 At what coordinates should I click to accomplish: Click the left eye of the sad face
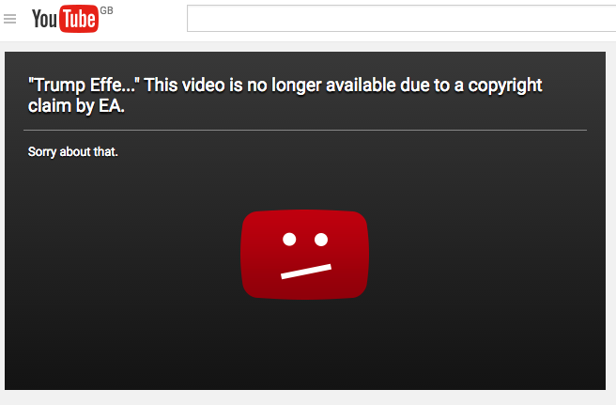(x=289, y=239)
